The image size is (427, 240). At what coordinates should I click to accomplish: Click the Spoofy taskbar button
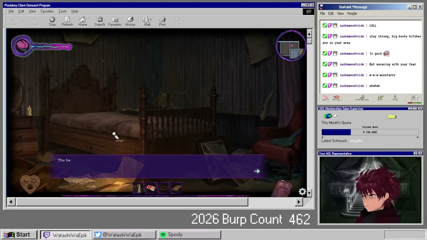(189, 235)
